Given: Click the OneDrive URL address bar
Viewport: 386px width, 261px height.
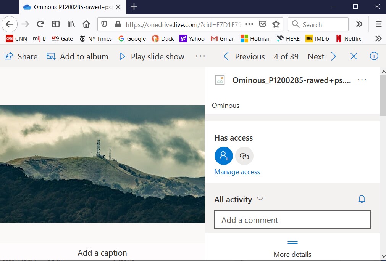Looking at the screenshot, I should click(x=183, y=24).
